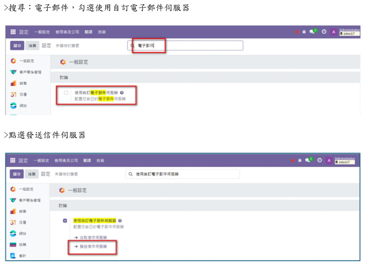Uncheck 使用自訂電子郵件伺服器 checkbox in bottom screenshot
Screen dimensions: 367x264
pyautogui.click(x=65, y=221)
